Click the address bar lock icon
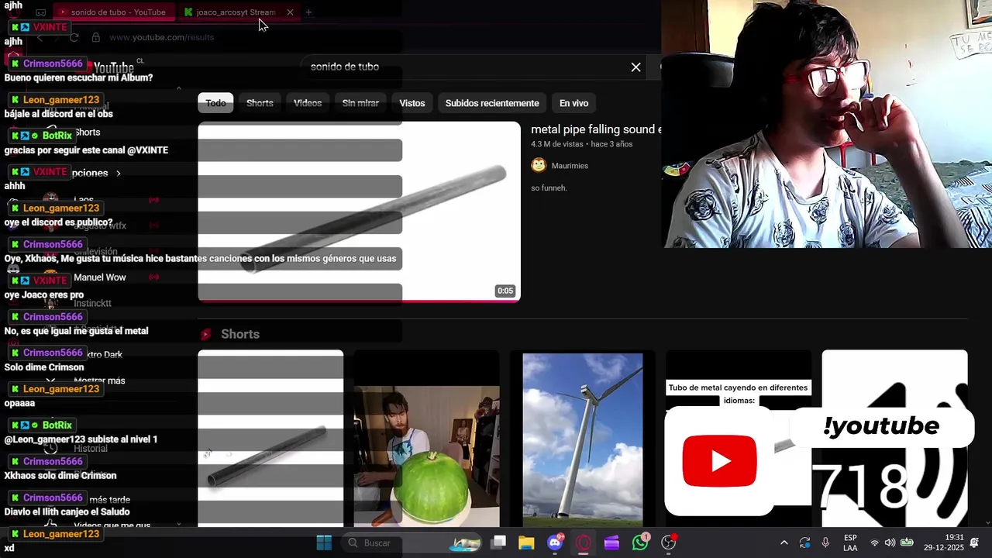Viewport: 992px width, 558px height. coord(96,37)
